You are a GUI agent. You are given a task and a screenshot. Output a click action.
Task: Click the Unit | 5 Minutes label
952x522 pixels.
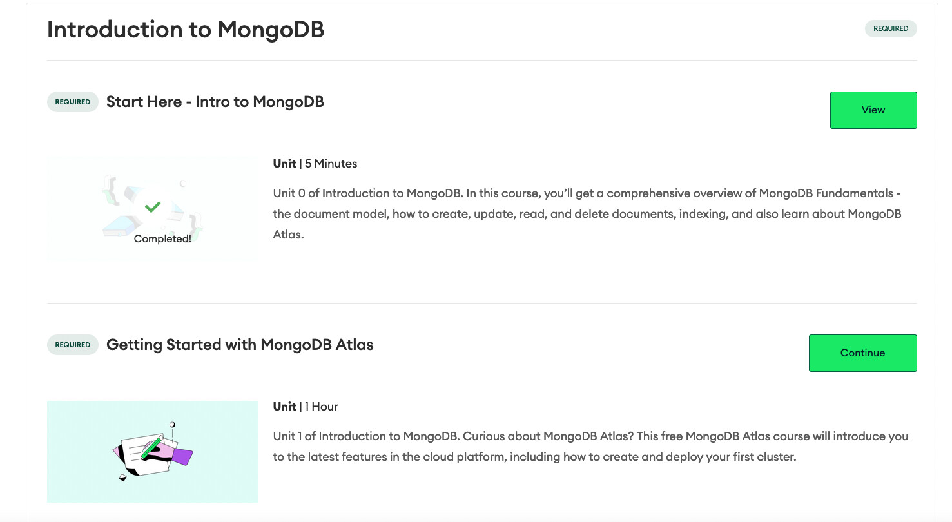coord(315,164)
